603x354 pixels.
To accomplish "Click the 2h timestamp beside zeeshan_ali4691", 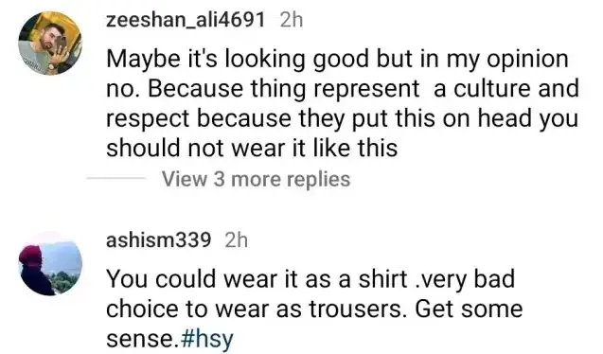I will click(292, 20).
